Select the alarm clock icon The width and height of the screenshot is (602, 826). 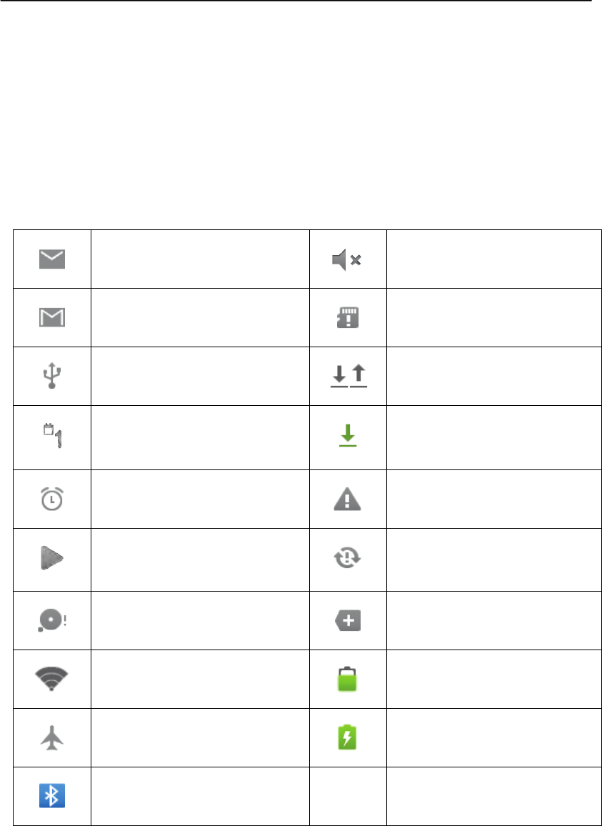pos(51,498)
